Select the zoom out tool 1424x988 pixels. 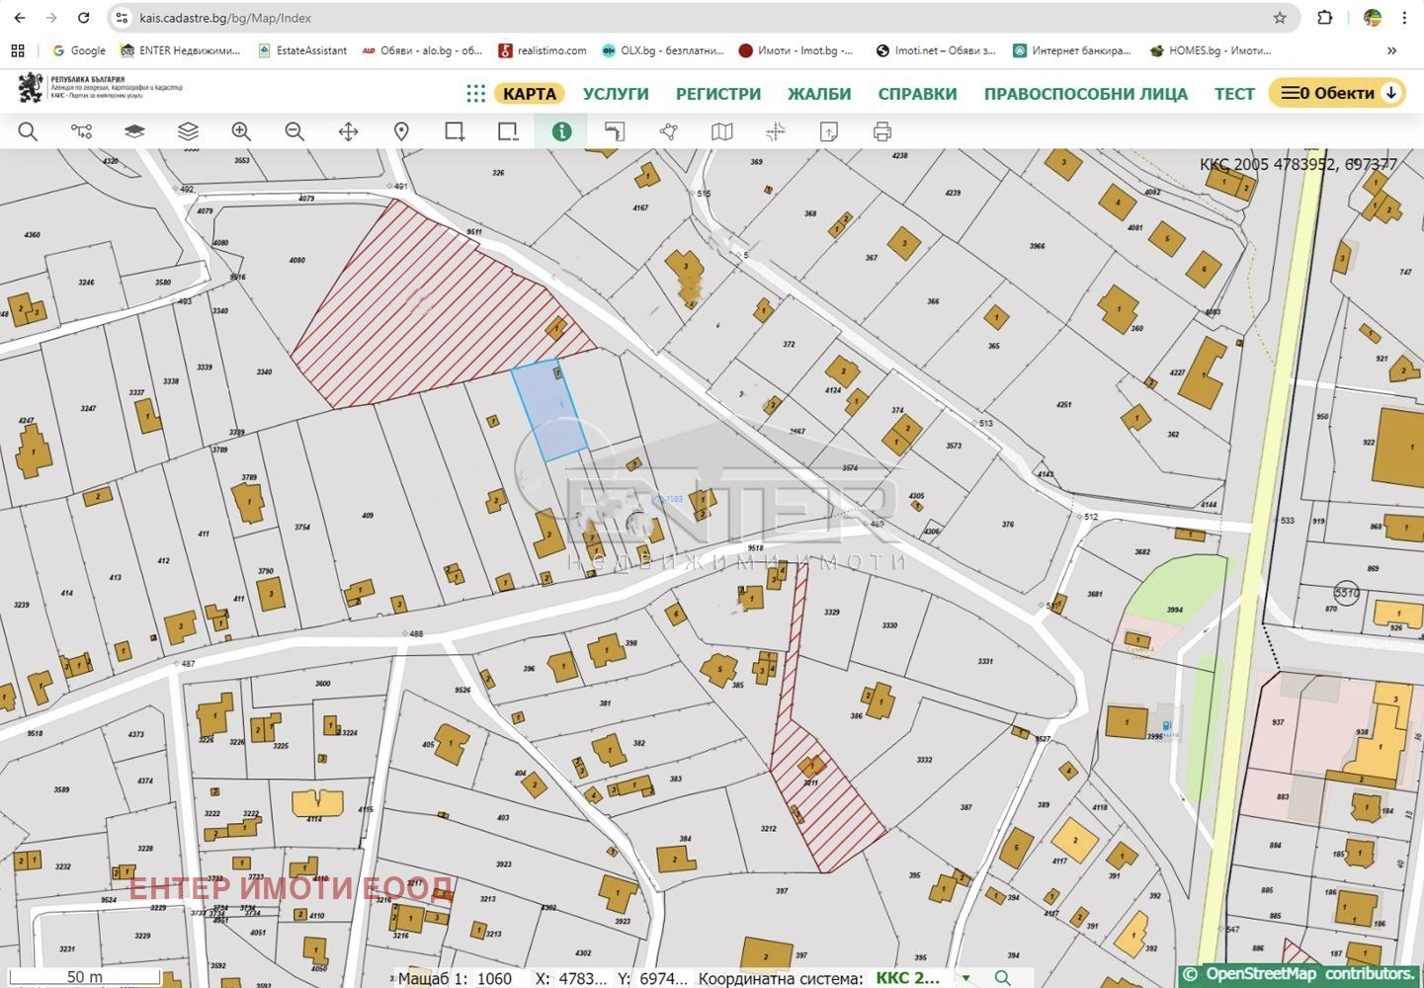pos(294,131)
